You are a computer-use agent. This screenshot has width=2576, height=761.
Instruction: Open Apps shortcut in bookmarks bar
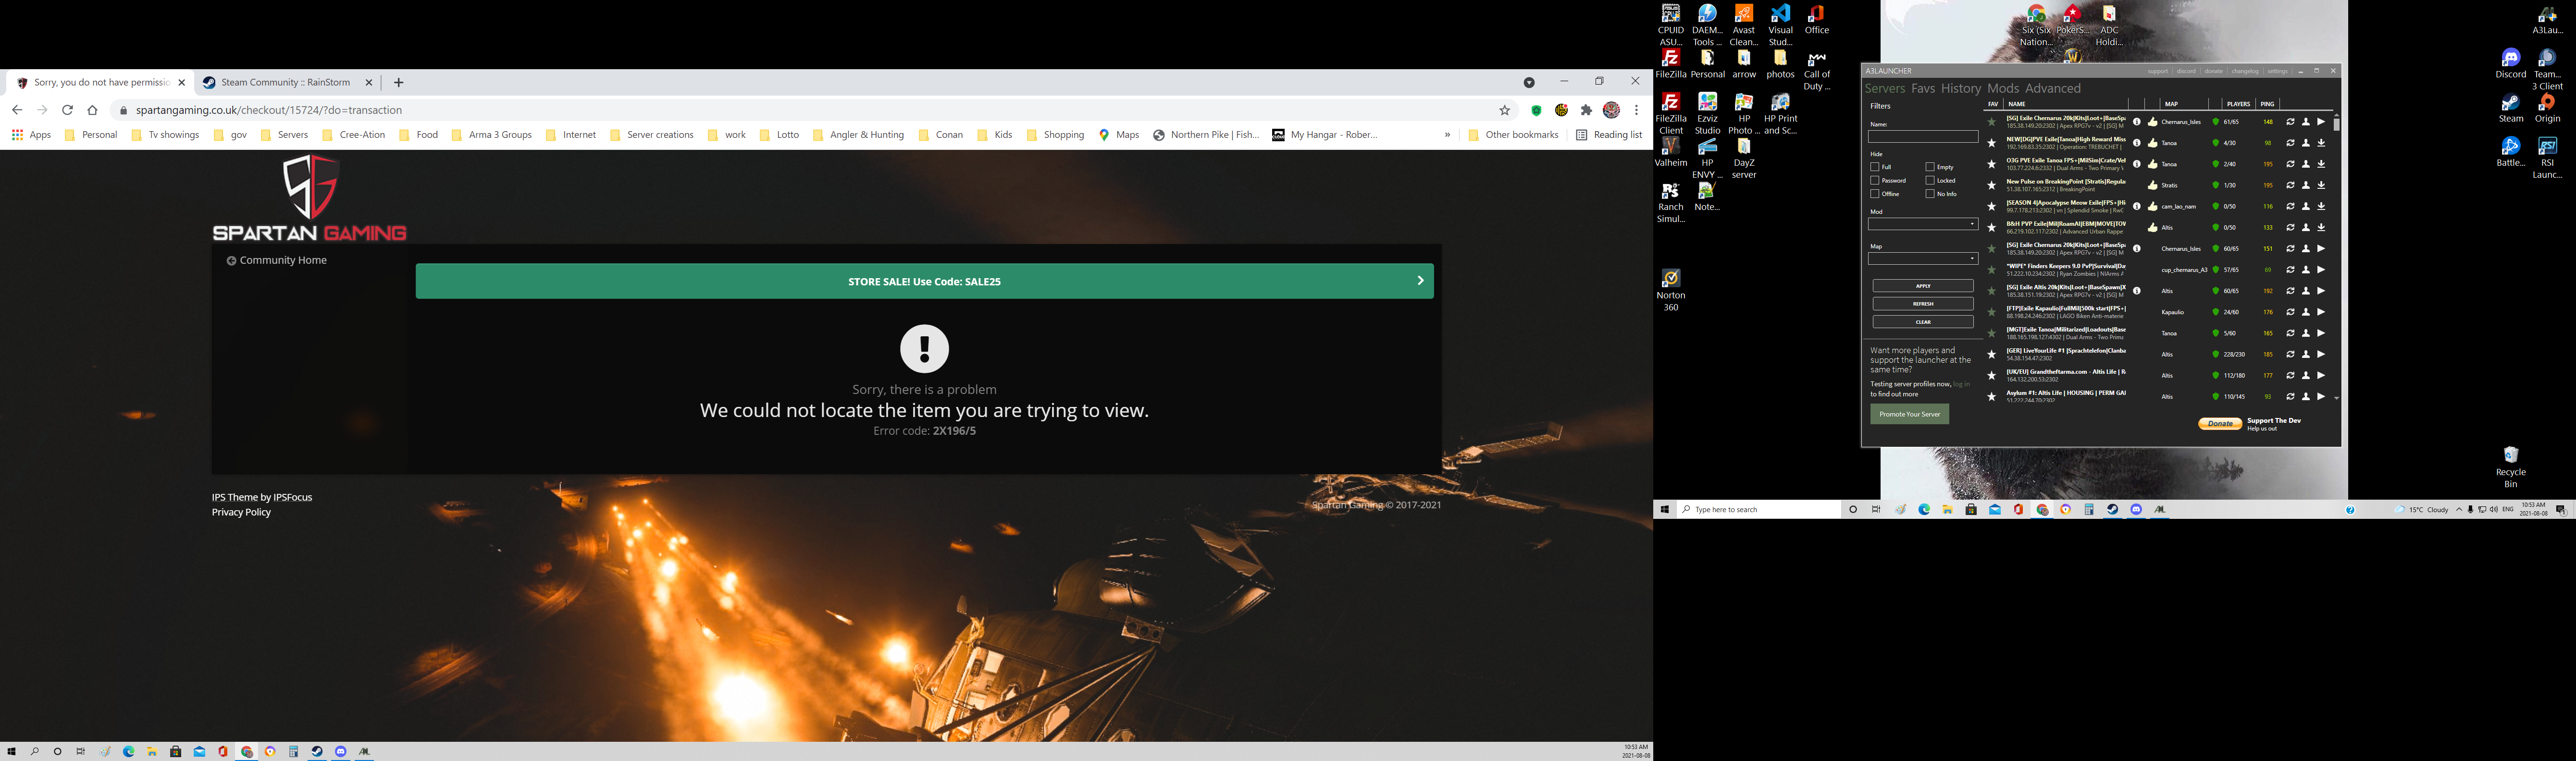click(x=31, y=135)
